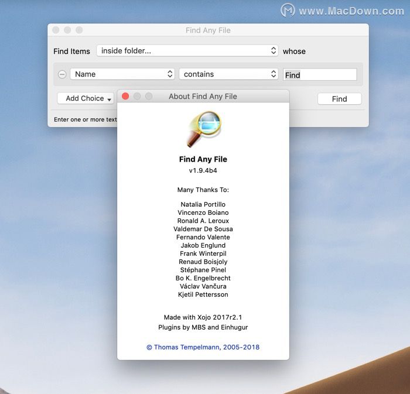
Task: Click the 'Made with Xojo 2017r2.1' line
Action: (x=203, y=317)
